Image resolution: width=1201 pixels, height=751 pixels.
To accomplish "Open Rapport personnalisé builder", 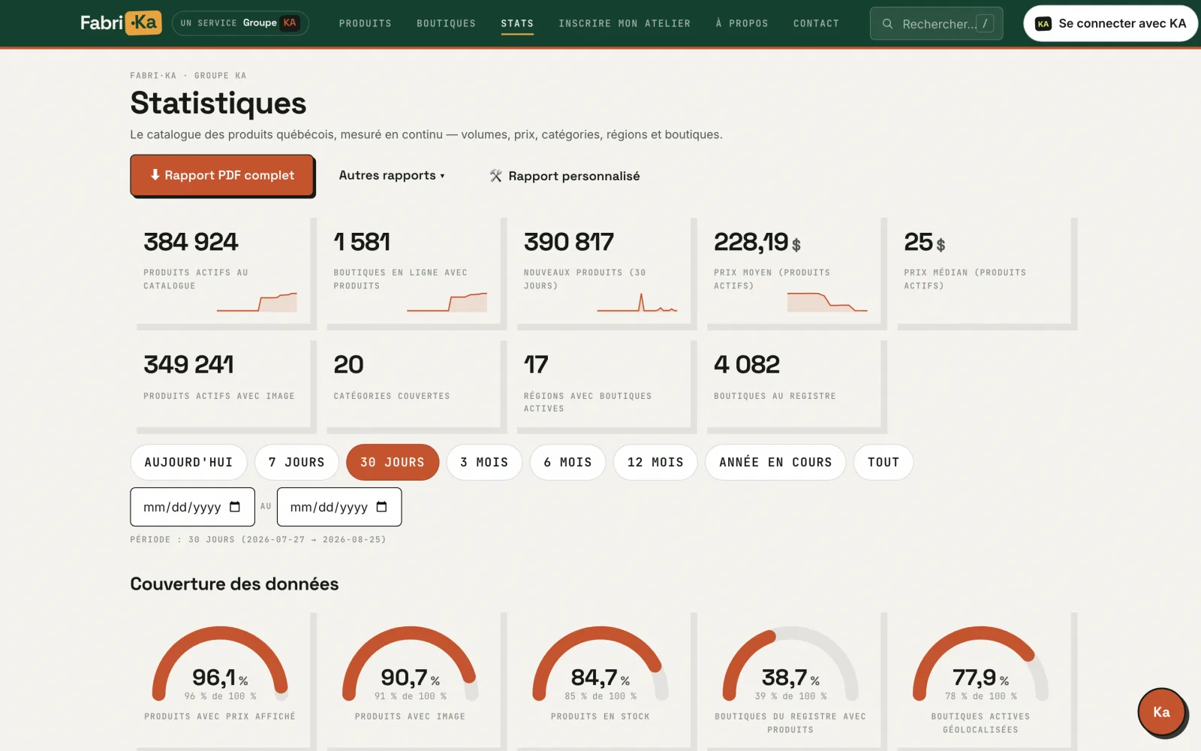I will pyautogui.click(x=564, y=176).
